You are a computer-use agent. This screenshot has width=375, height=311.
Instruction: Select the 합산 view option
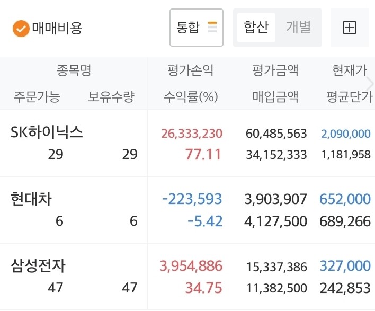256,28
